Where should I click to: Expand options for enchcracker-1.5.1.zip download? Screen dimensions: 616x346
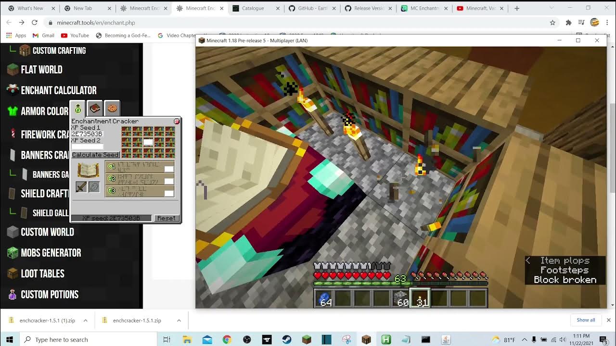tap(179, 321)
